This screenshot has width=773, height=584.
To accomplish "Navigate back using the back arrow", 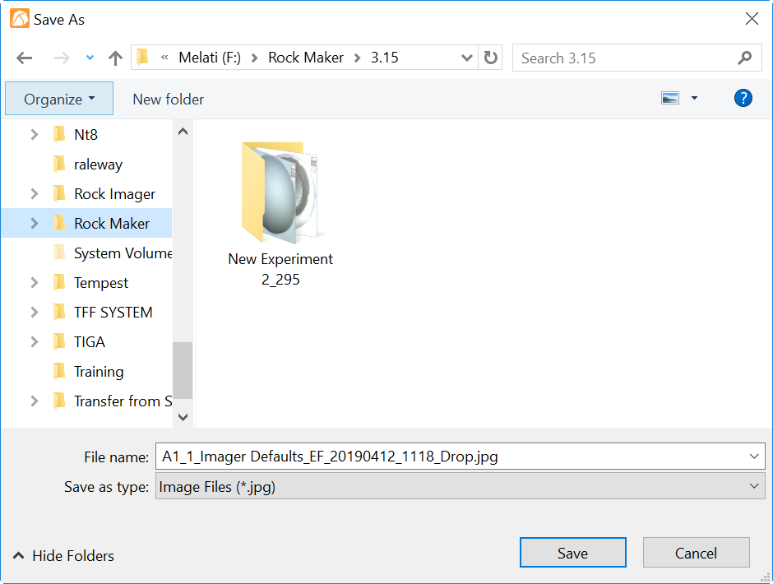I will (24, 58).
